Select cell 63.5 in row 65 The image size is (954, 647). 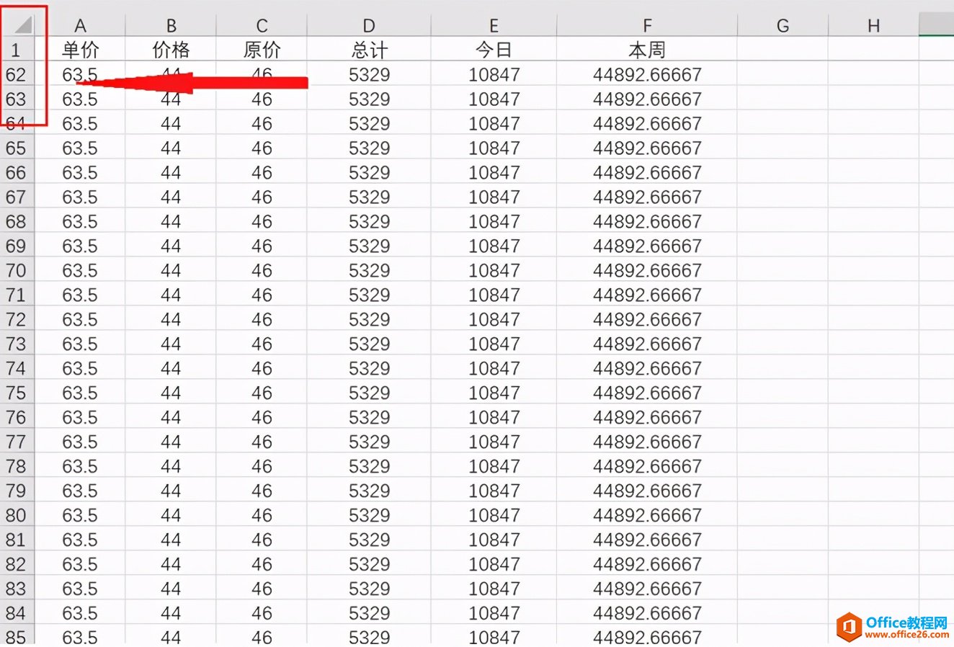coord(80,148)
